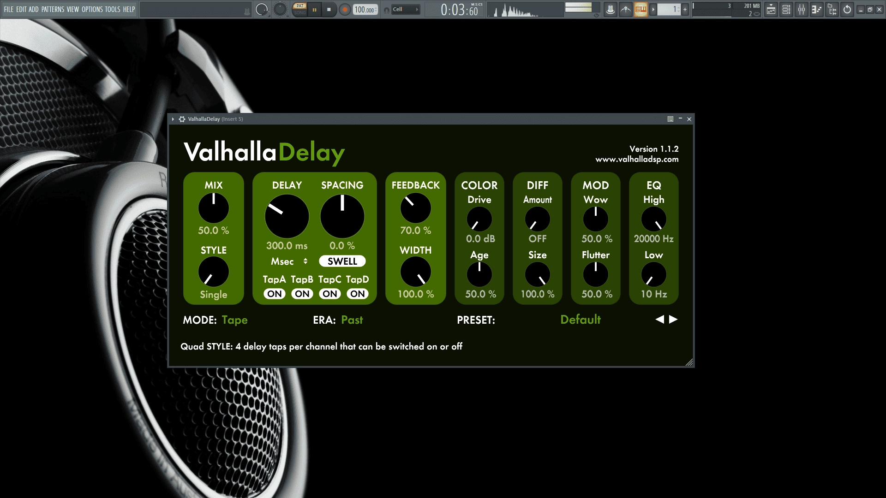This screenshot has height=498, width=886.
Task: Open the Default preset menu
Action: pos(581,320)
